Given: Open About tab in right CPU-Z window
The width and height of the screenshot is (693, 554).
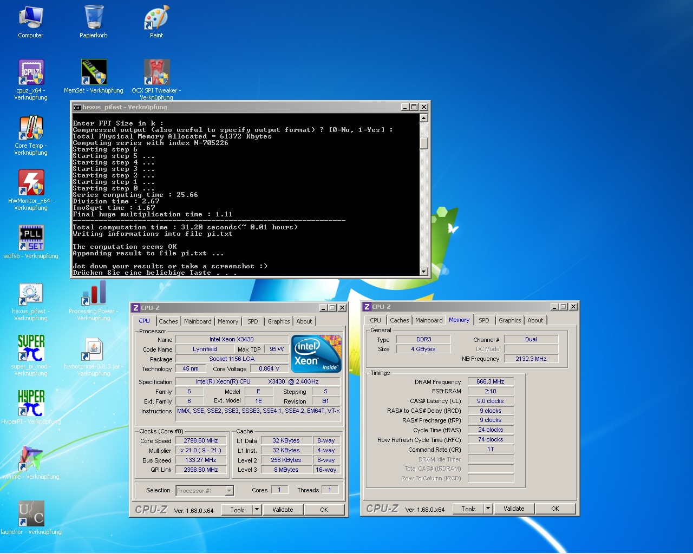Looking at the screenshot, I should (535, 320).
